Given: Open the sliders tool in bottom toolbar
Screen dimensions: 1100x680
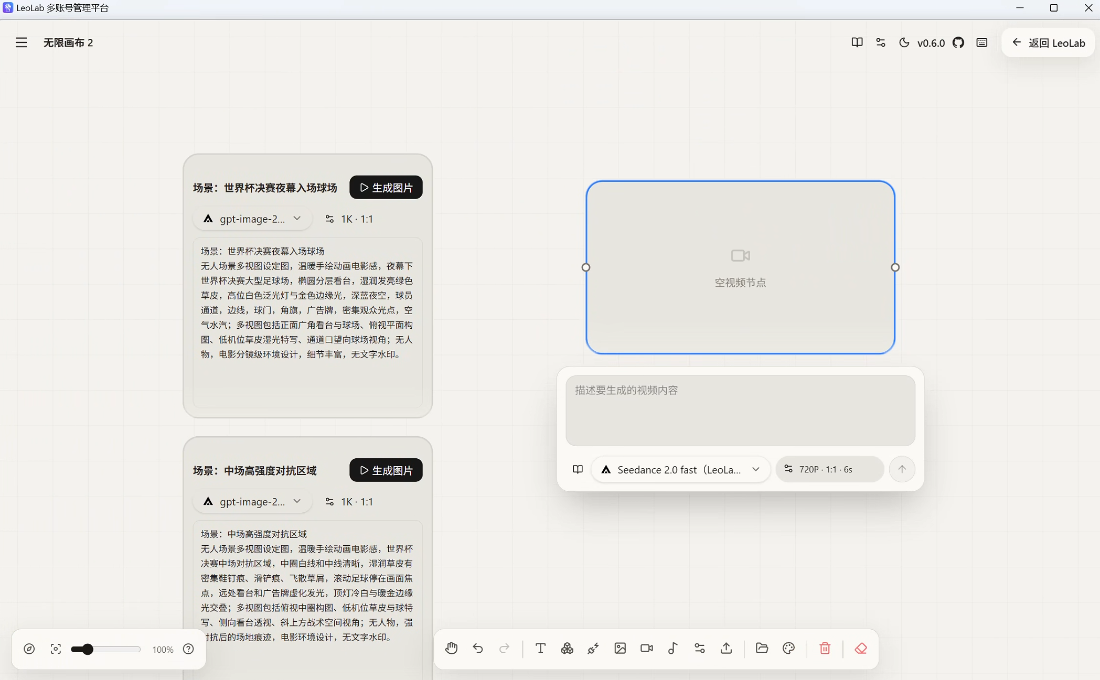Looking at the screenshot, I should click(700, 649).
